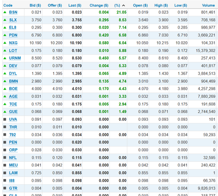Click the ascending sort arrow beside (%)
The image size is (218, 196).
(x=123, y=6)
